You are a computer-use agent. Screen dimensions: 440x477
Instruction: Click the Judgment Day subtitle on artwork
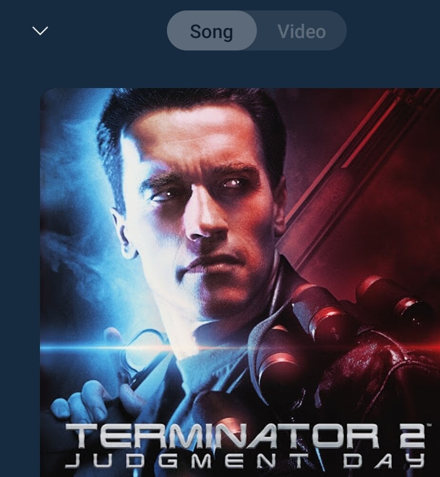click(245, 460)
